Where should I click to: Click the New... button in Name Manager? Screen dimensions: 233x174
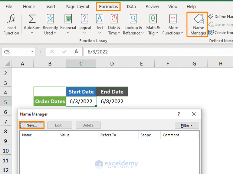[32, 125]
